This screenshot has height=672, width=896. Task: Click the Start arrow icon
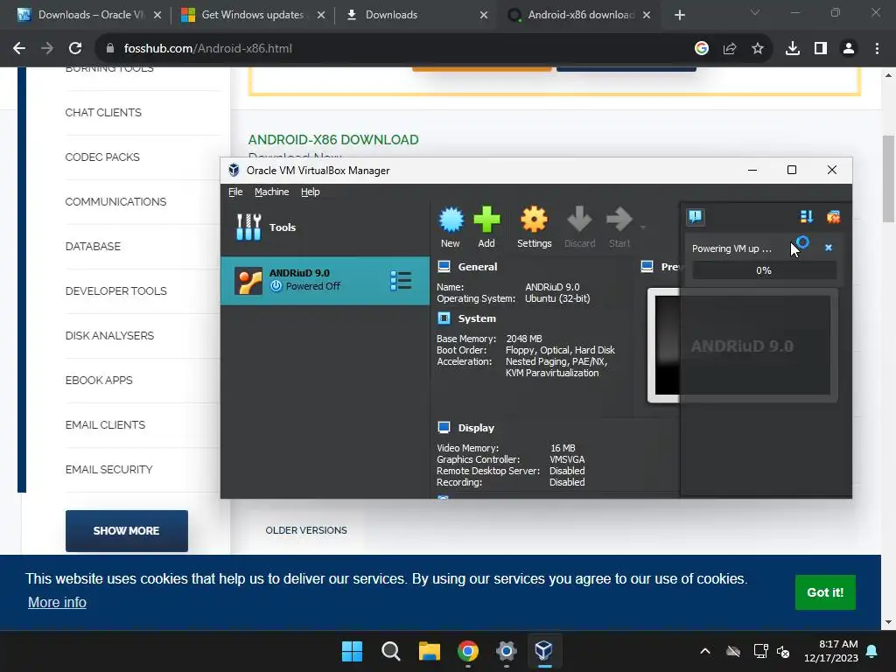pyautogui.click(x=619, y=220)
